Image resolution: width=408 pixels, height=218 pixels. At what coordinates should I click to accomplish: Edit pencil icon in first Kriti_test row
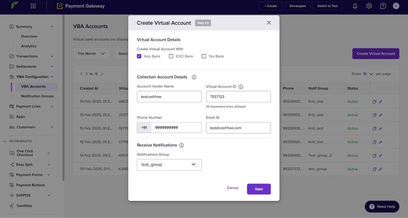pos(380,101)
